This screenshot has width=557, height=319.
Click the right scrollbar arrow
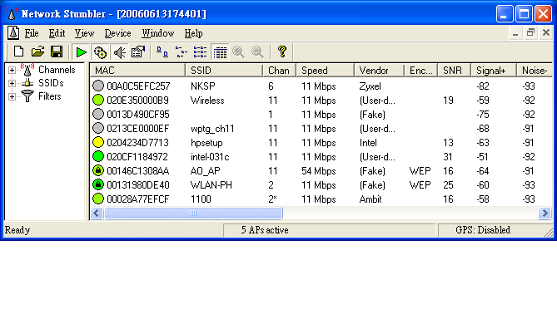click(545, 213)
